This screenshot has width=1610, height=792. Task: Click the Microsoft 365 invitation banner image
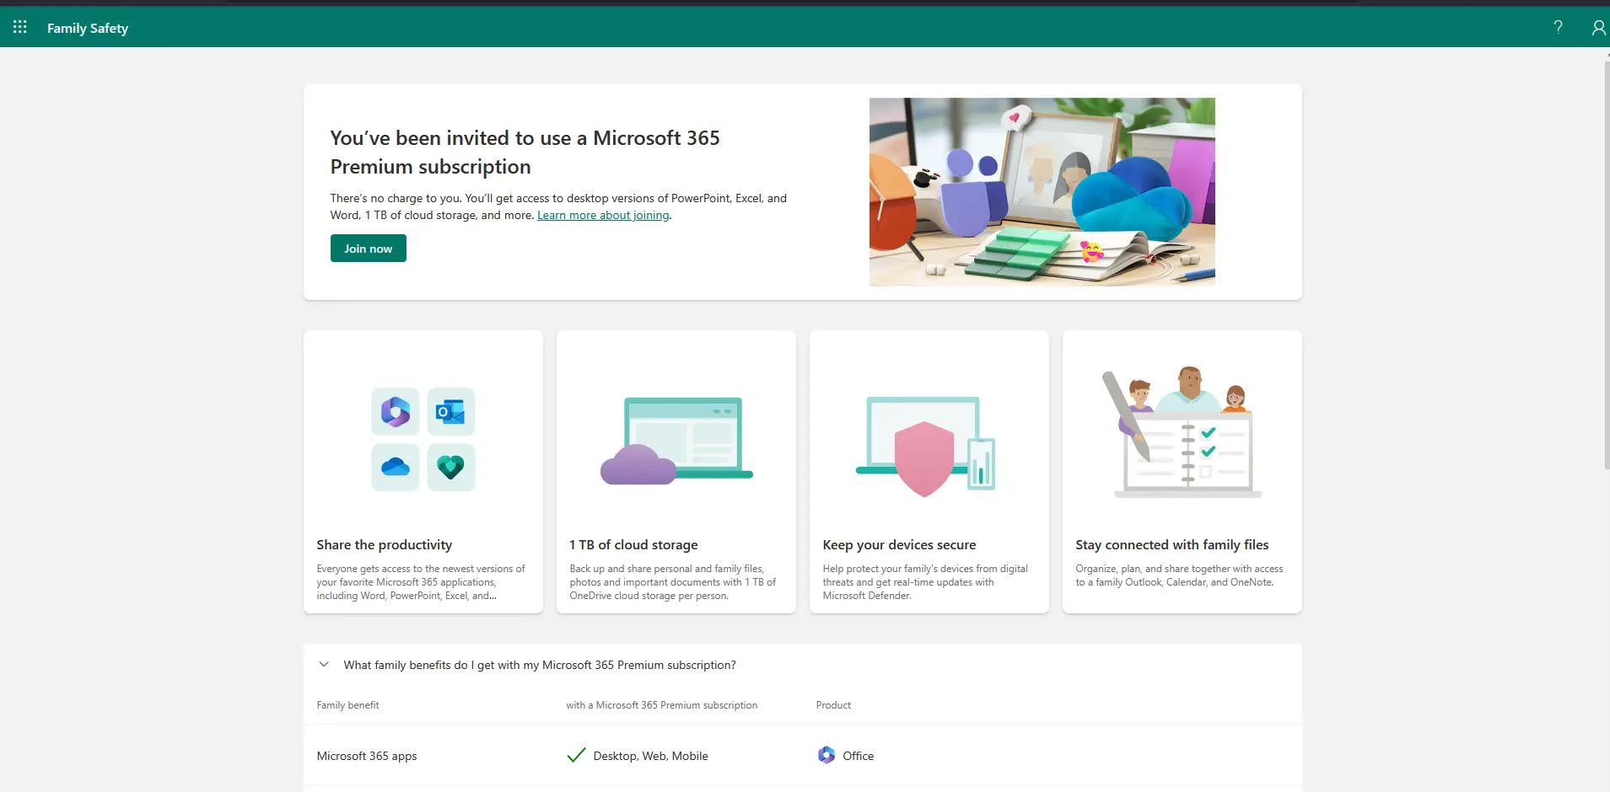click(1042, 192)
